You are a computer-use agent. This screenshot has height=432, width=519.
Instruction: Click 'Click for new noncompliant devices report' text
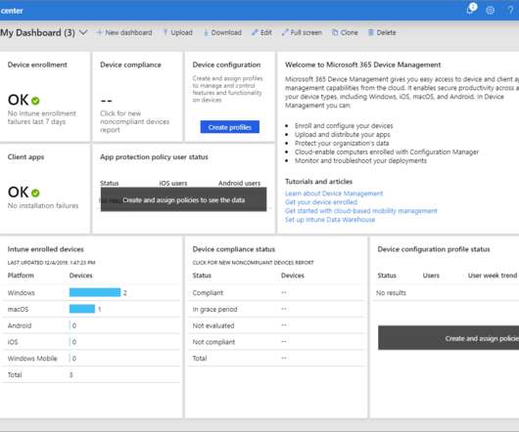[x=134, y=121]
